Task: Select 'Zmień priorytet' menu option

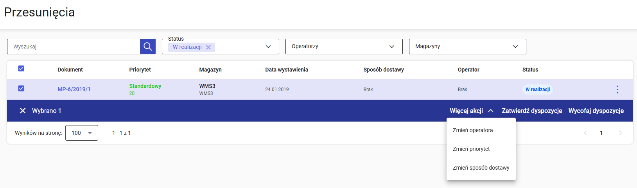Action: click(x=471, y=149)
